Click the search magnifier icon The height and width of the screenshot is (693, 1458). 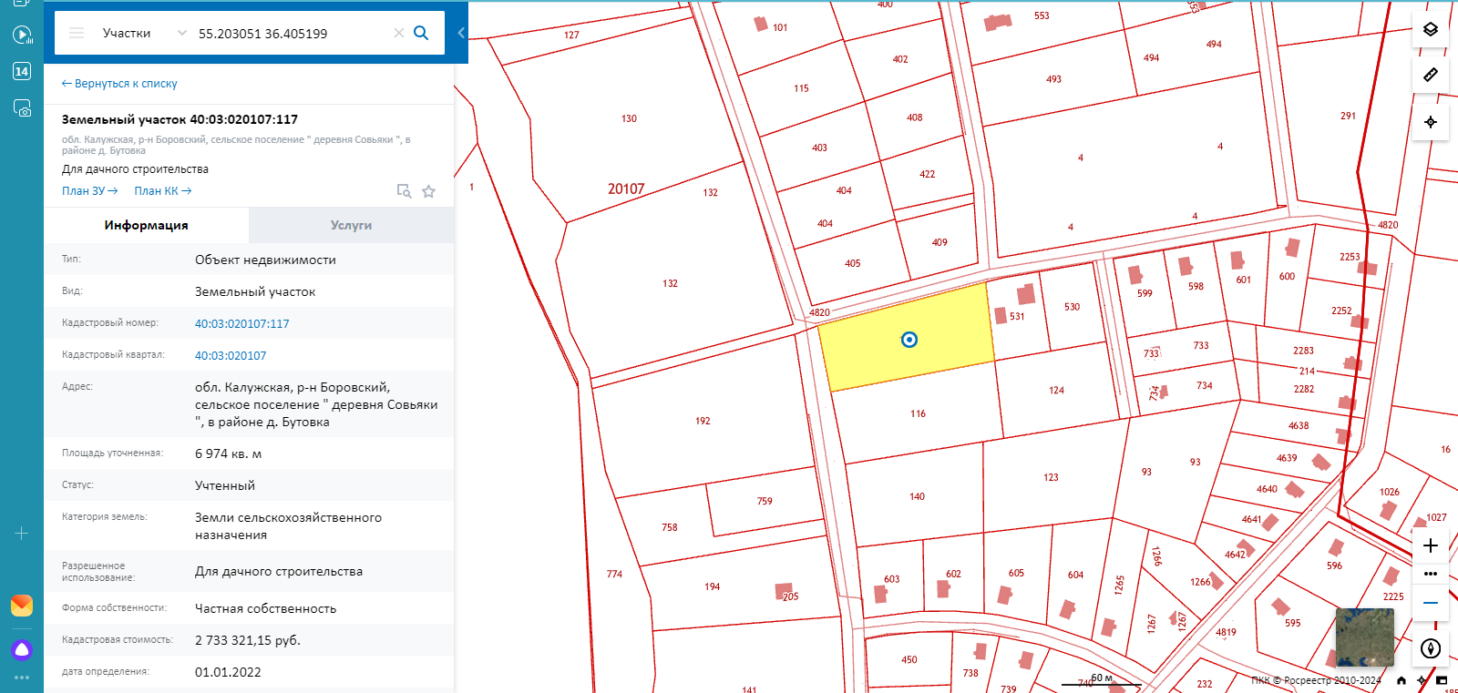pyautogui.click(x=421, y=33)
